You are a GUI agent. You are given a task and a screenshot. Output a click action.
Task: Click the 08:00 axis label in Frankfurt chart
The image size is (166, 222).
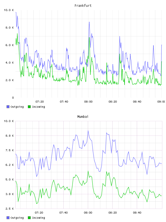pos(88,102)
